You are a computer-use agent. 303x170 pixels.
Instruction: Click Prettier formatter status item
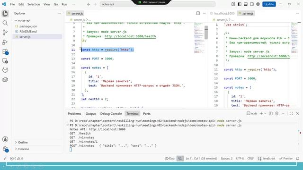point(286,159)
